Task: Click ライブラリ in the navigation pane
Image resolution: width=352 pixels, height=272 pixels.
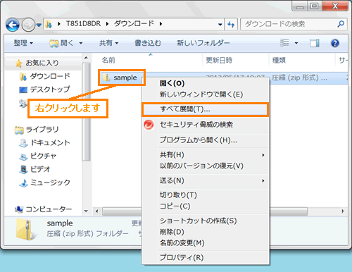Action: click(42, 130)
